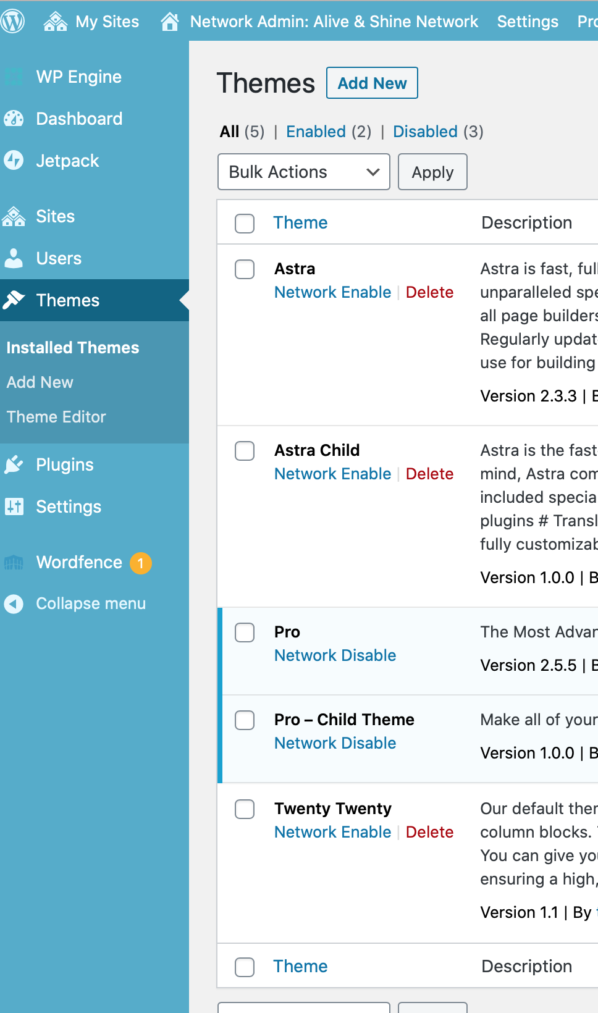Click the Users person icon

(x=14, y=258)
